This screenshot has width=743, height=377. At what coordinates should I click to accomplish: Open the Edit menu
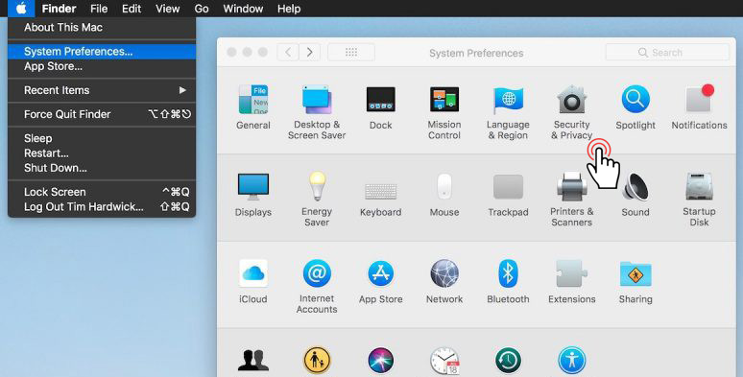(x=132, y=9)
